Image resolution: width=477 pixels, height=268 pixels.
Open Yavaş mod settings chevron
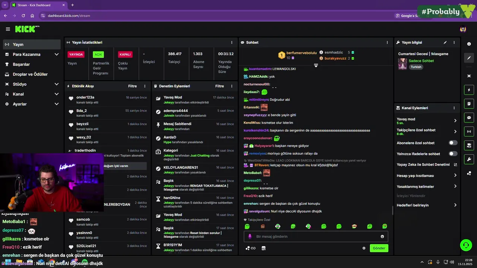coord(455,121)
